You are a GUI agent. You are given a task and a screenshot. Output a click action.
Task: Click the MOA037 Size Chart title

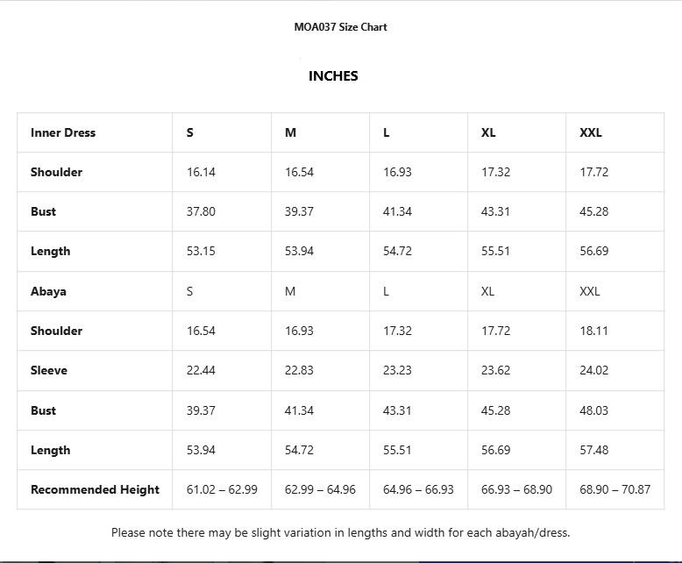pyautogui.click(x=340, y=27)
